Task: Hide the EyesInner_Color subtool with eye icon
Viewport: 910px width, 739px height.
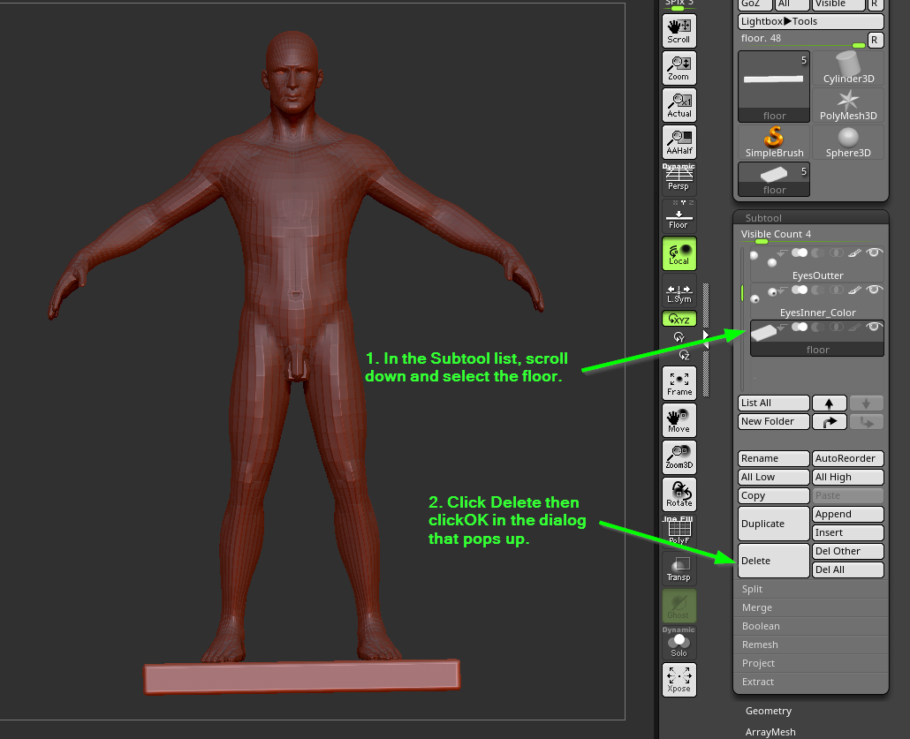Action: [874, 290]
